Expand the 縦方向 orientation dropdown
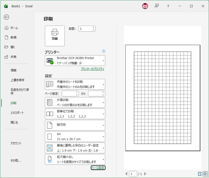Screen dimensions: 209x178 pos(103,125)
